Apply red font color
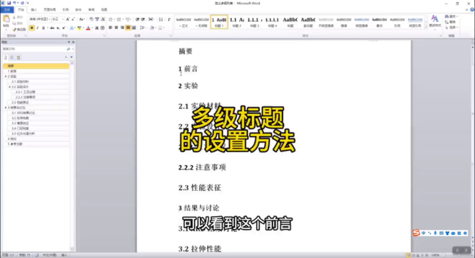This screenshot has height=258, width=475. [x=87, y=28]
